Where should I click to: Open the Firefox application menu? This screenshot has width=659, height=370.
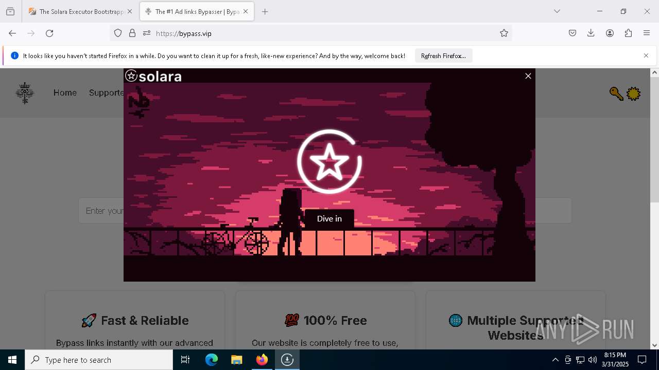[647, 33]
